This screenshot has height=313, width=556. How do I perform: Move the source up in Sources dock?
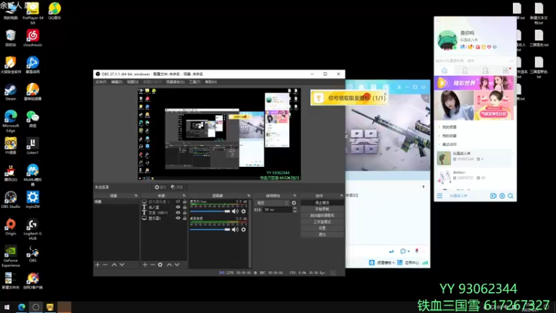(x=169, y=265)
